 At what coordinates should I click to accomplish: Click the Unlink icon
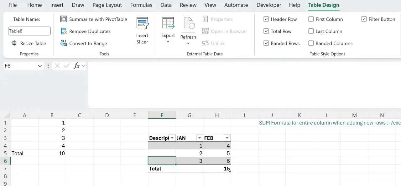(x=205, y=43)
